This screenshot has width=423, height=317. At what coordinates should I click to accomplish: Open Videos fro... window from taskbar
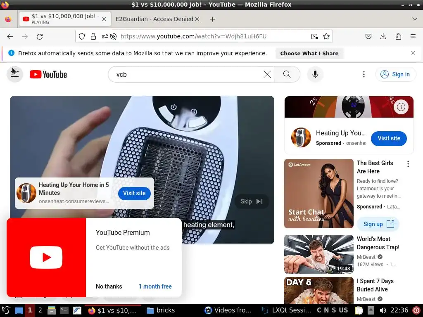(x=228, y=310)
